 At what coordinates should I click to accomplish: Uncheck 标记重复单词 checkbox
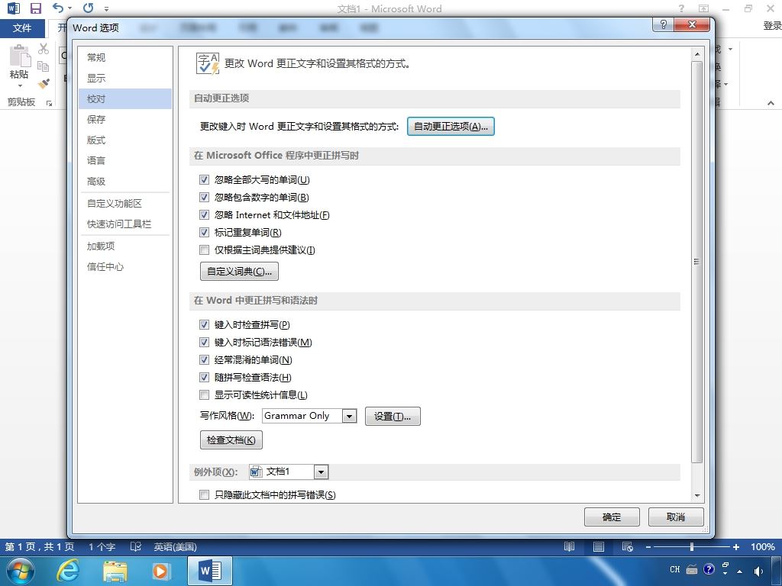(204, 232)
